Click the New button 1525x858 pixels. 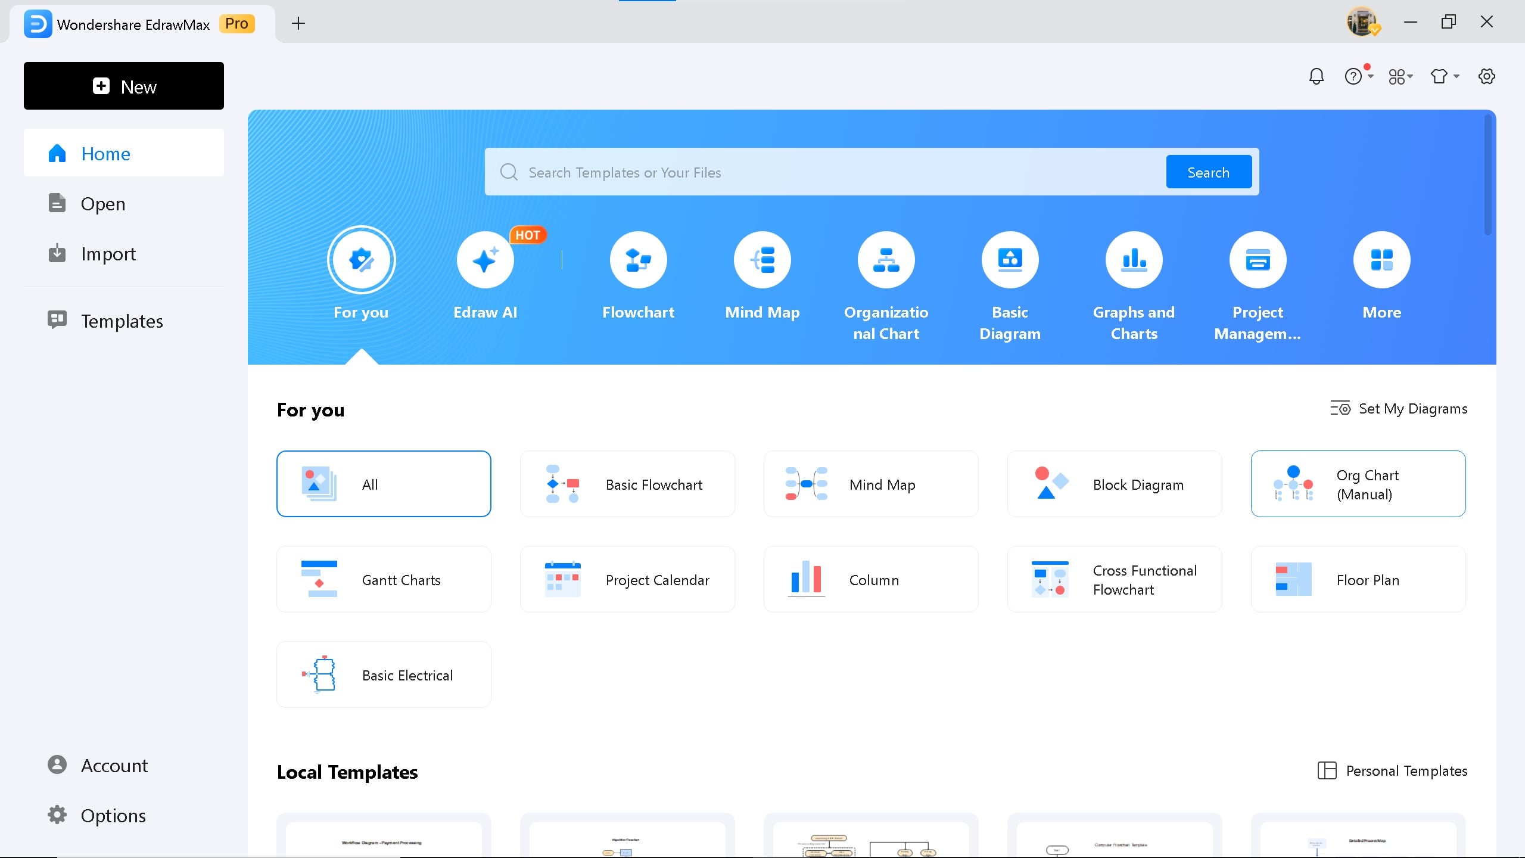pos(124,86)
